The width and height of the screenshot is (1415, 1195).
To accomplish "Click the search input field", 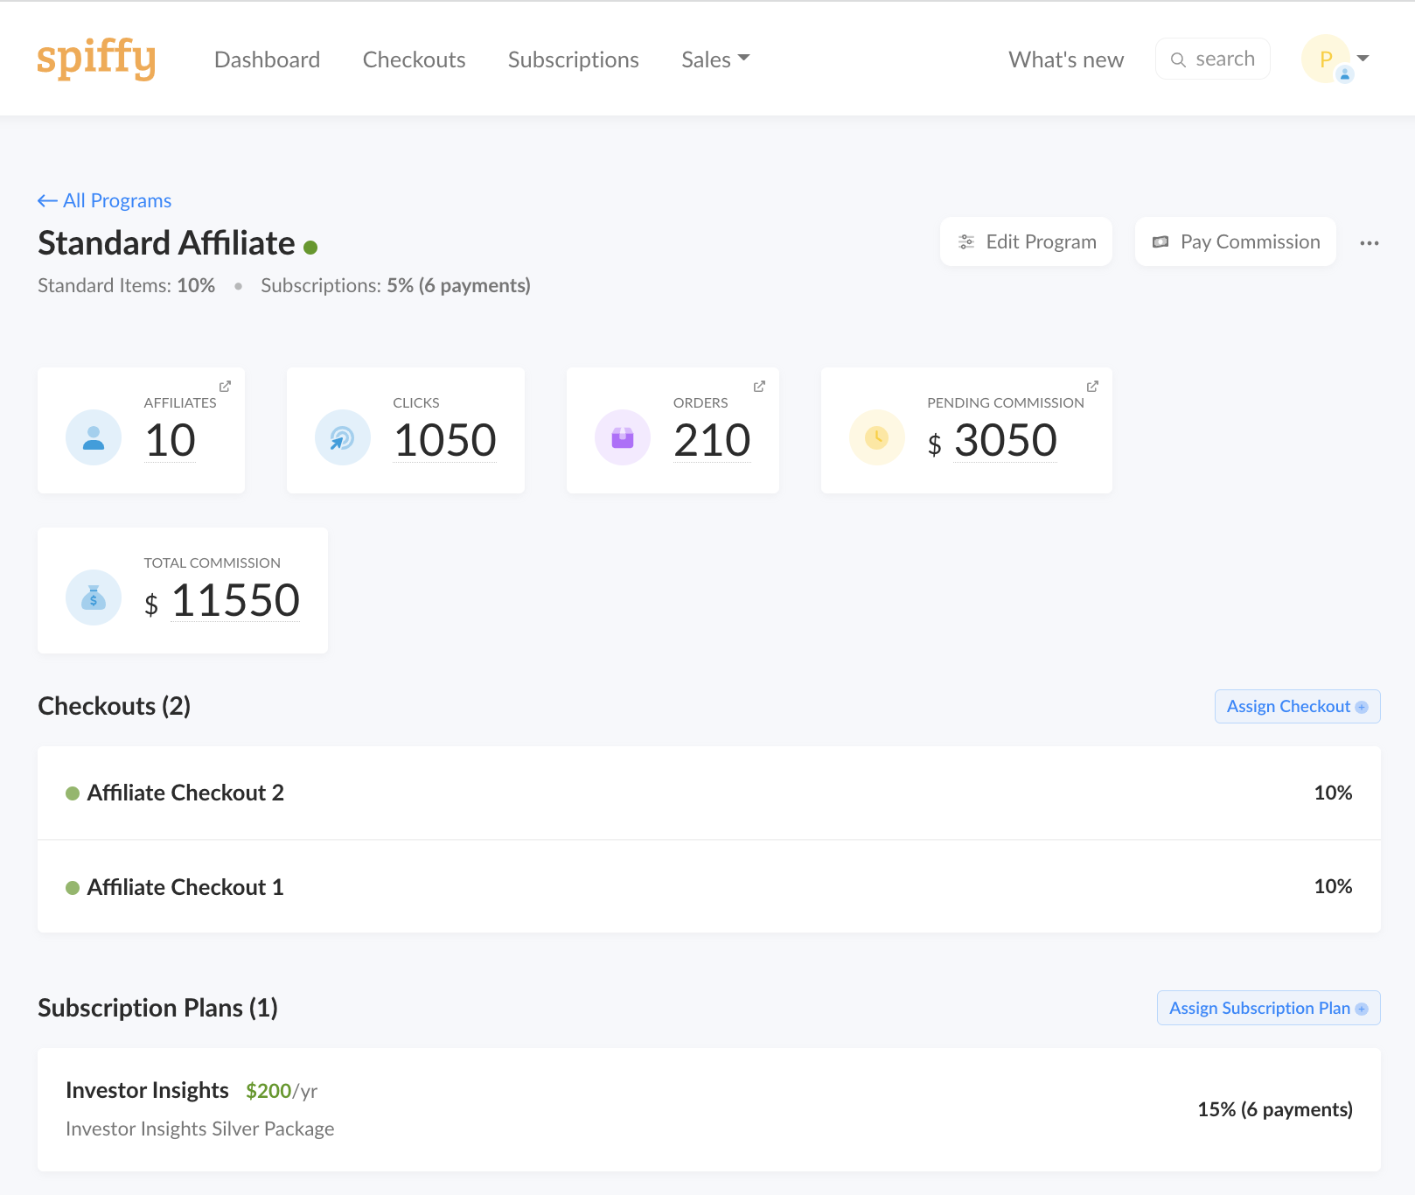I will 1213,59.
